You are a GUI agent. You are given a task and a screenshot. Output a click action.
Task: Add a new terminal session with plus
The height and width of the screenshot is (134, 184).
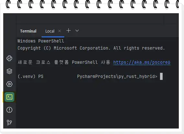coord(69,31)
